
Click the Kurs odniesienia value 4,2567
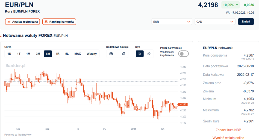[x=249, y=56]
